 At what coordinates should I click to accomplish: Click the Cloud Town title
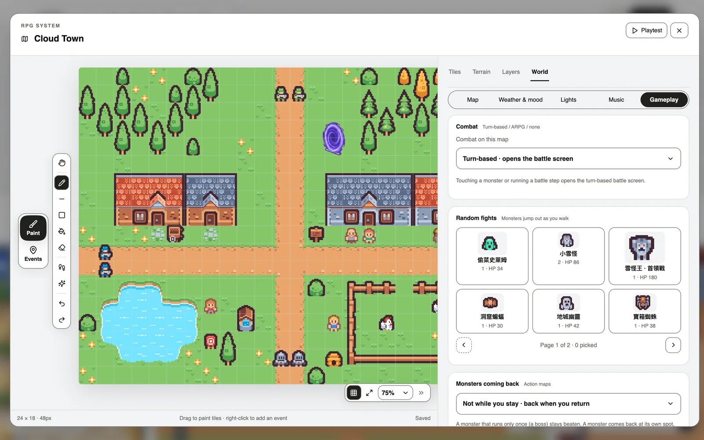[59, 39]
